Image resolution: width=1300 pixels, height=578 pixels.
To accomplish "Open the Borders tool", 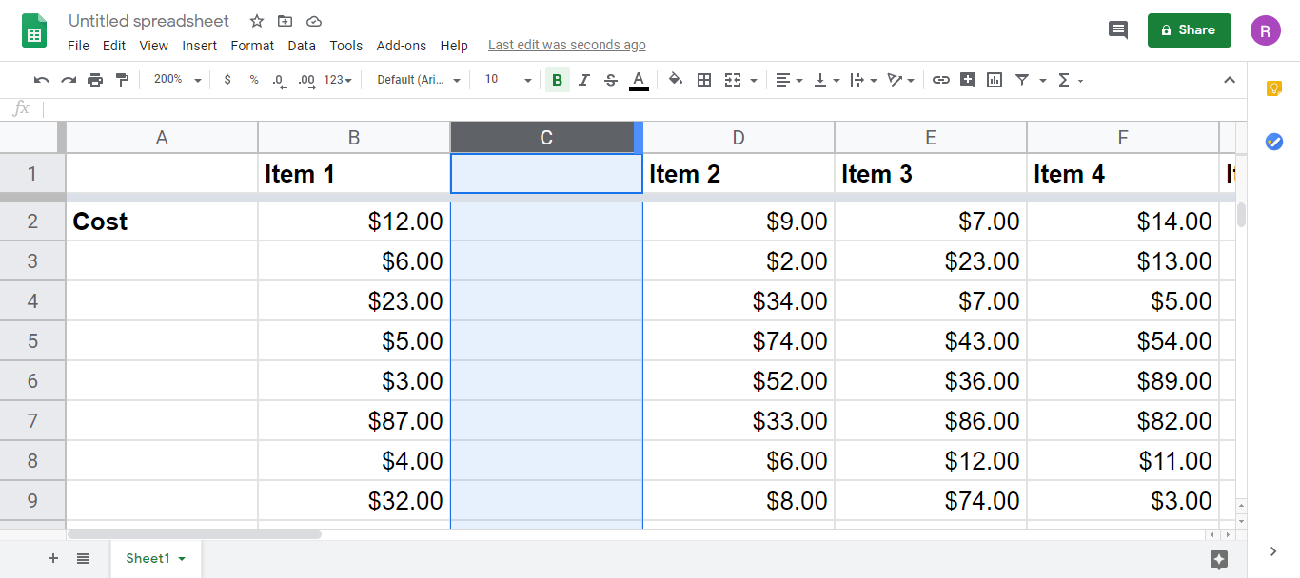I will pyautogui.click(x=704, y=80).
